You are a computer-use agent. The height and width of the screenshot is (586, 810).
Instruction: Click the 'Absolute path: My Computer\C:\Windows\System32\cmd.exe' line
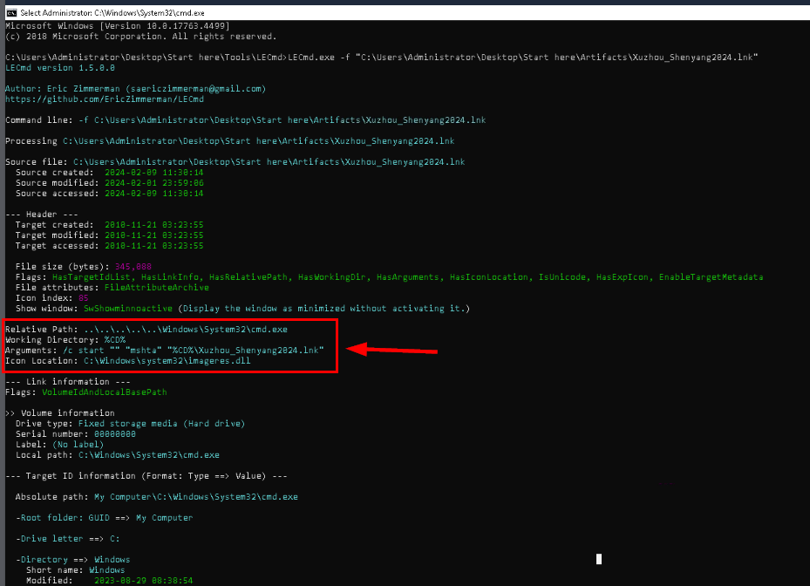157,496
